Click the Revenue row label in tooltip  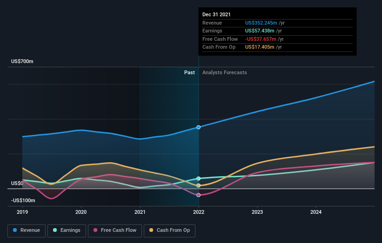[212, 23]
